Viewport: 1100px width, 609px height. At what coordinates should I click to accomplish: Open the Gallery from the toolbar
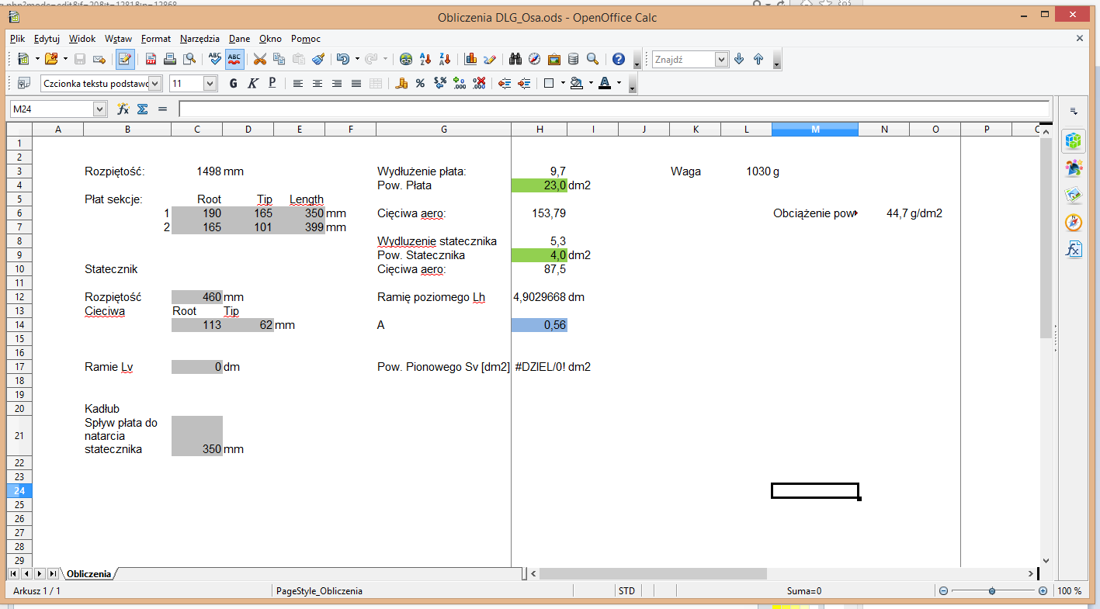[554, 59]
